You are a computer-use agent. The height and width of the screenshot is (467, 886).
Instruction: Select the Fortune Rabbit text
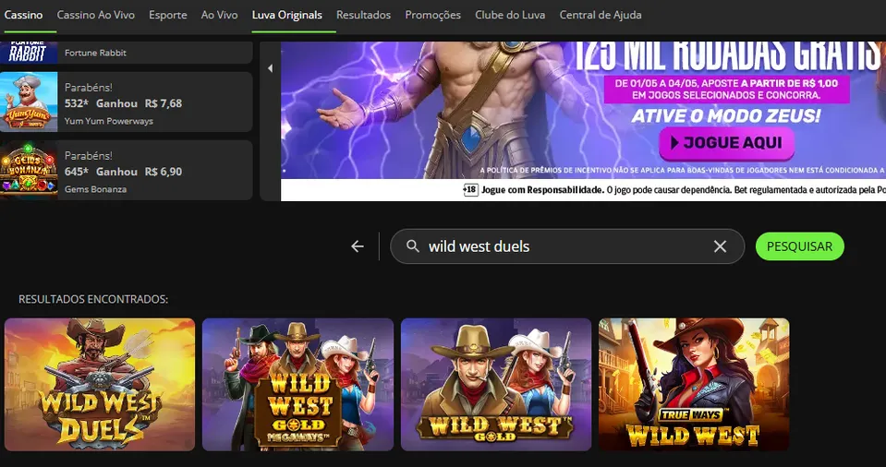click(95, 53)
